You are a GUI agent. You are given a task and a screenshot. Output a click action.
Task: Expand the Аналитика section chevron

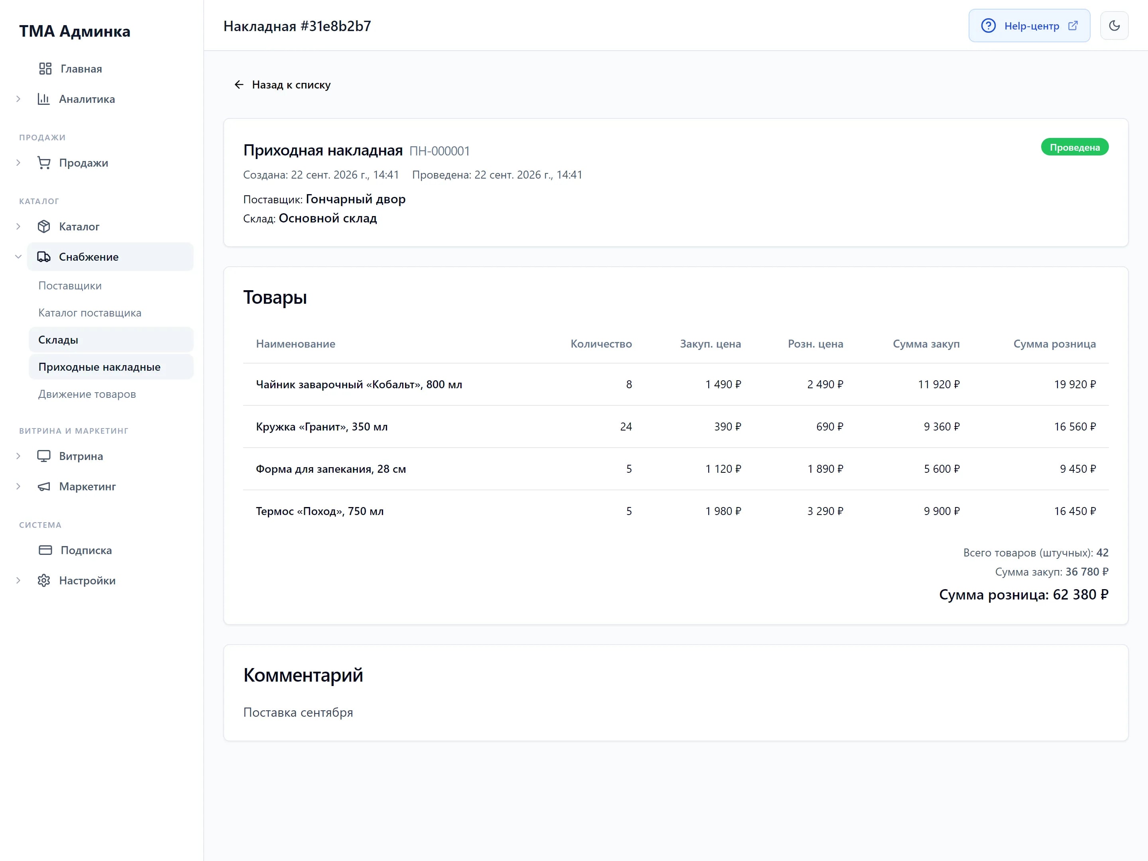[x=18, y=98]
